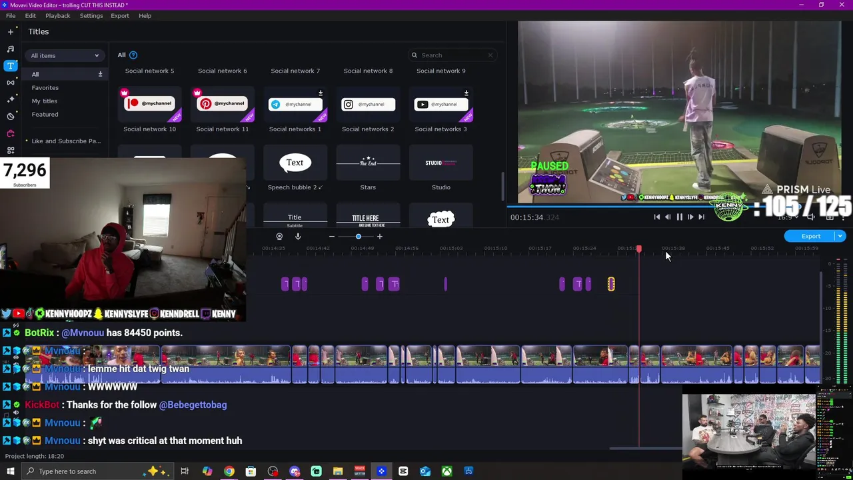Screen dimensions: 853x480
Task: Select the Social network 10 title thumbnail
Action: [149, 104]
